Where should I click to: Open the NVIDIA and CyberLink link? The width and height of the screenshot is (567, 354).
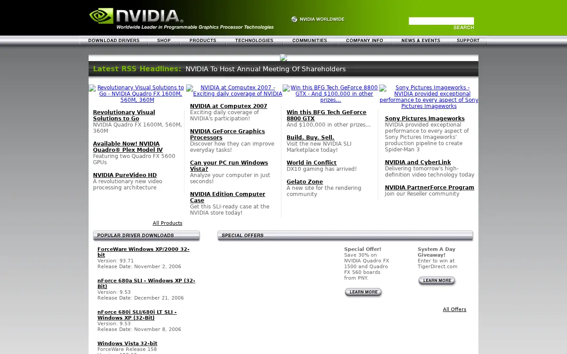[x=418, y=162]
